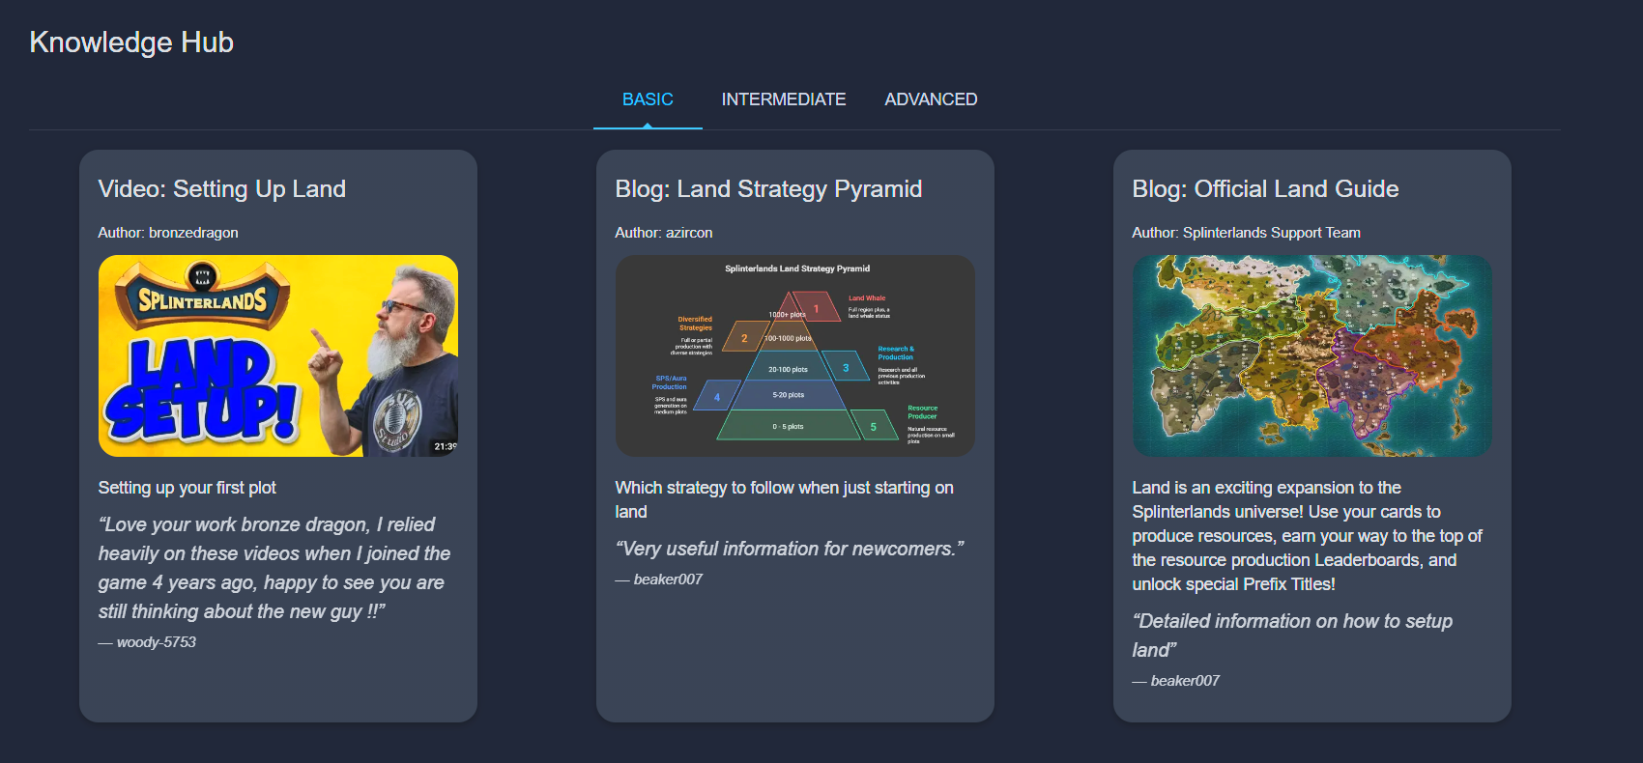Click the 'Author: bronzedragon' text

(168, 233)
